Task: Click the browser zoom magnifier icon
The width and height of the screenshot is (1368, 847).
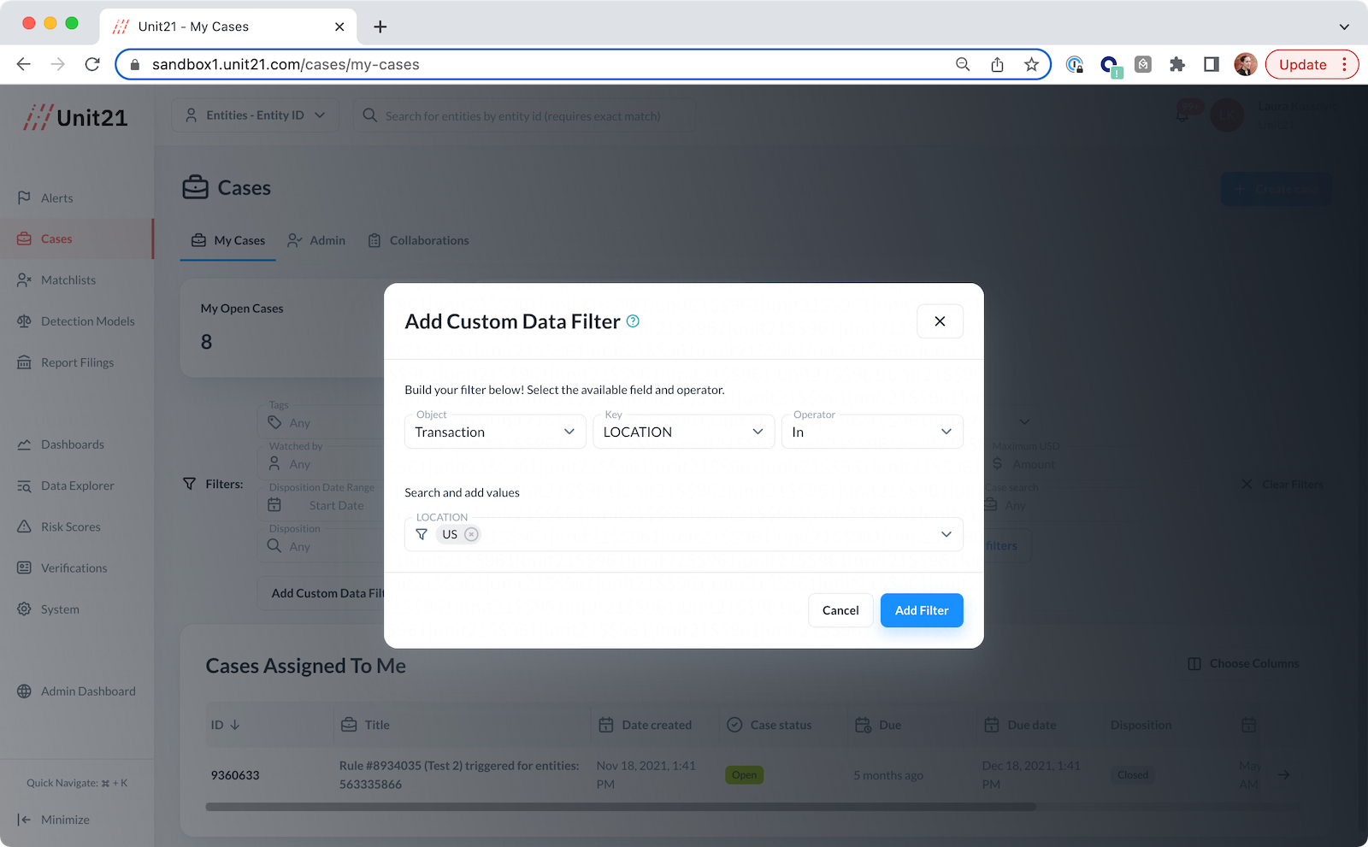Action: pyautogui.click(x=963, y=64)
